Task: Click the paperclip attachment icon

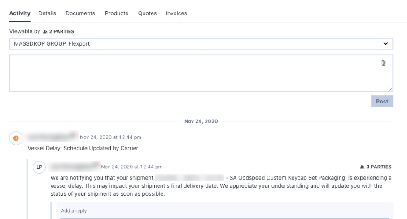Action: (x=384, y=64)
